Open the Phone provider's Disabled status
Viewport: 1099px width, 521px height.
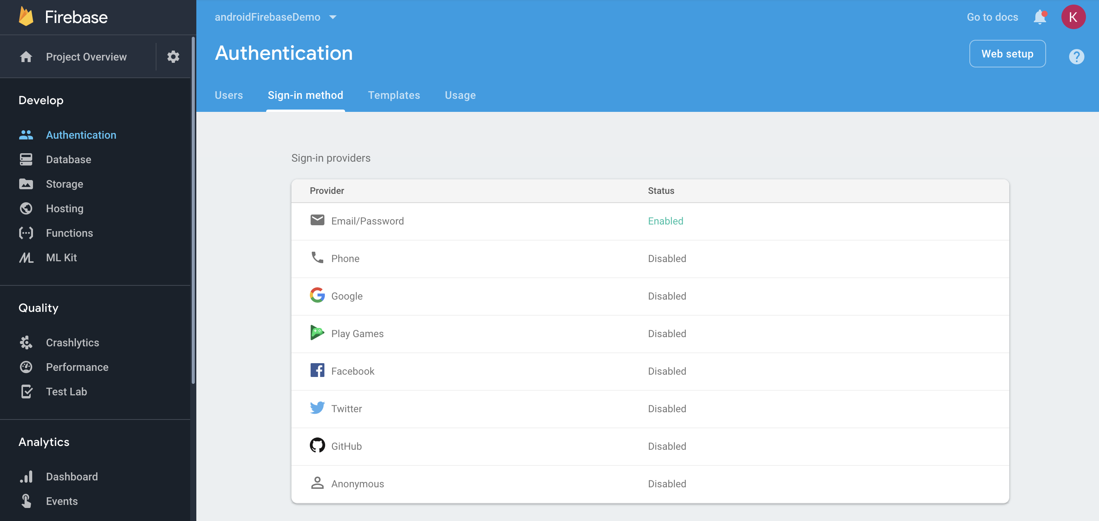pyautogui.click(x=666, y=259)
